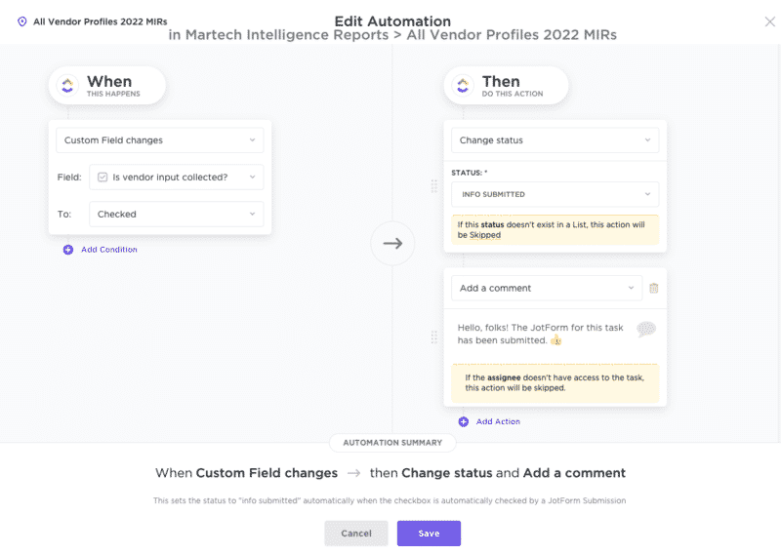Grab the drag handle beside comment action
Viewport: 781px width, 555px height.
[x=434, y=337]
